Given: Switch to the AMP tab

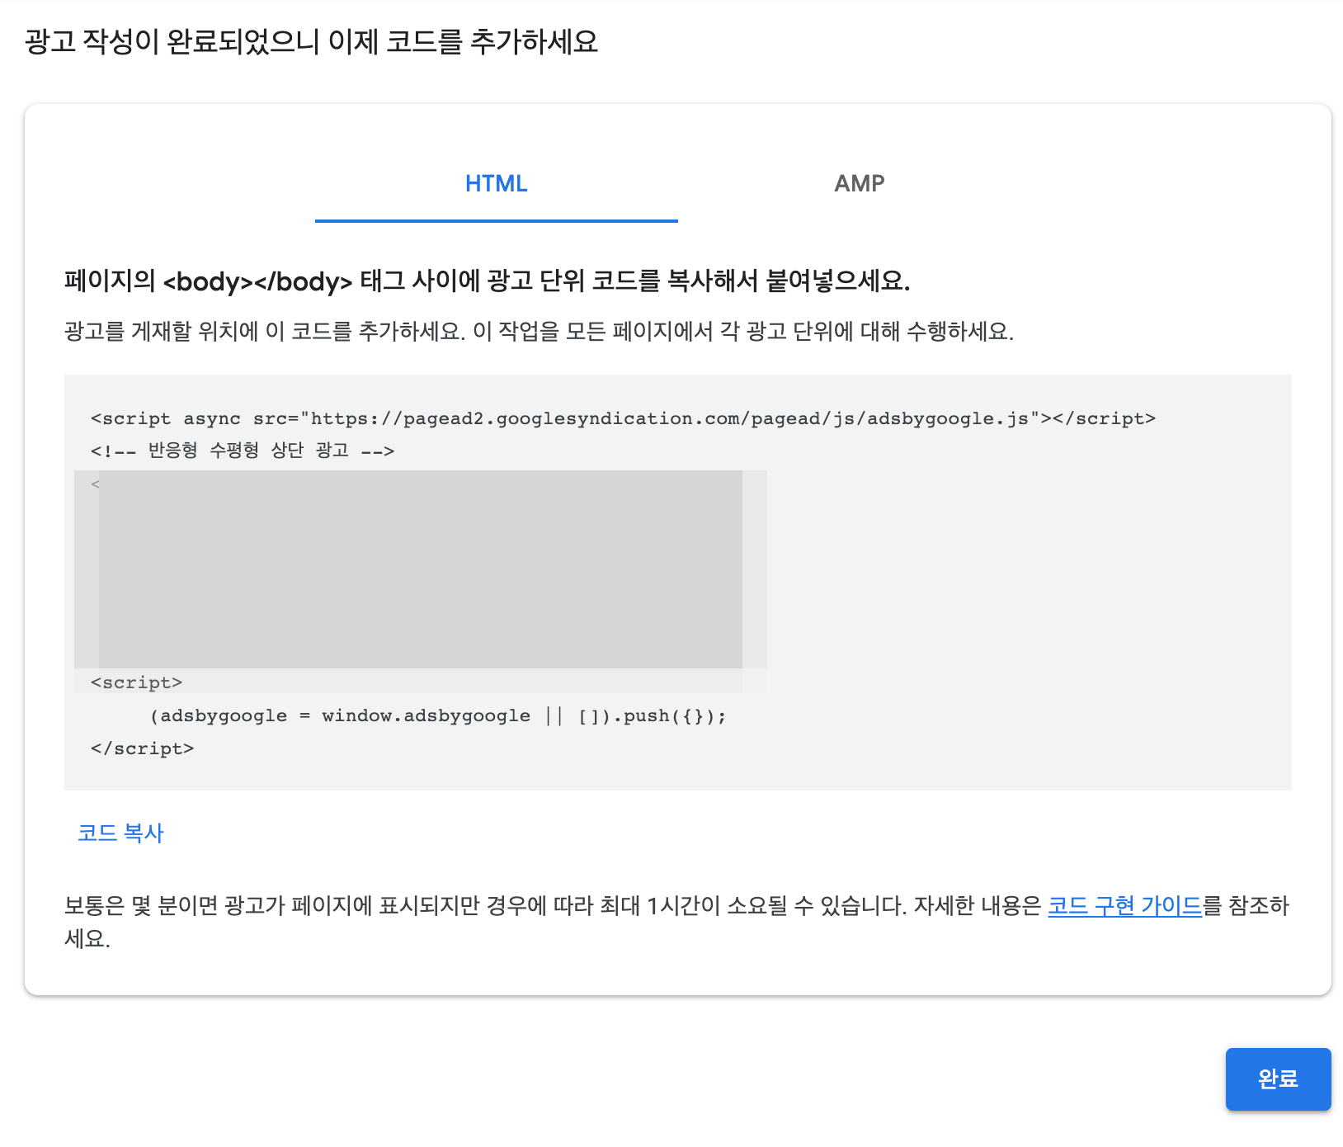Looking at the screenshot, I should [859, 183].
